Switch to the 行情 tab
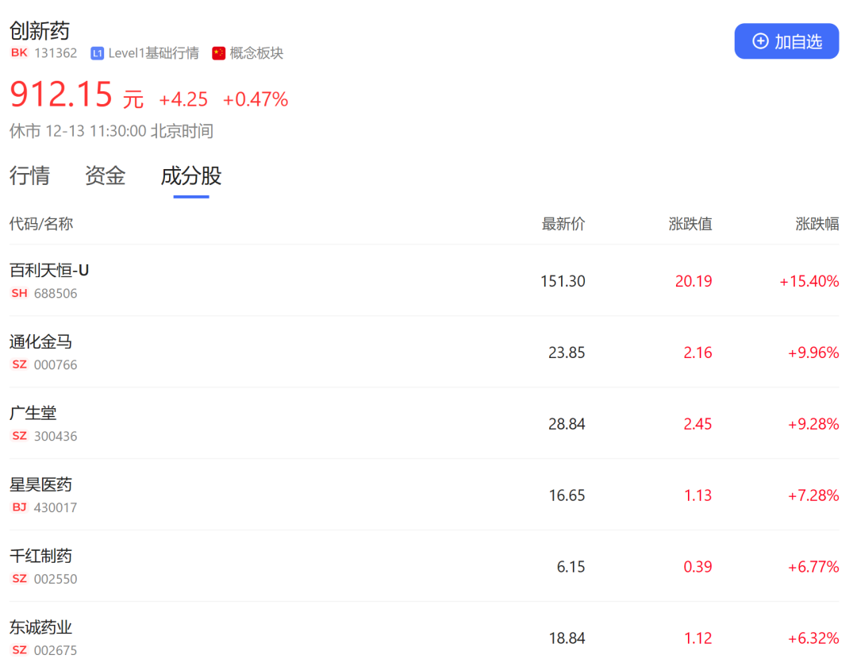 (29, 176)
